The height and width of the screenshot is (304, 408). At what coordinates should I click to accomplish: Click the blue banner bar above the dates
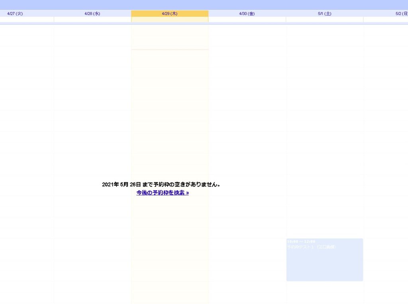[x=204, y=5]
